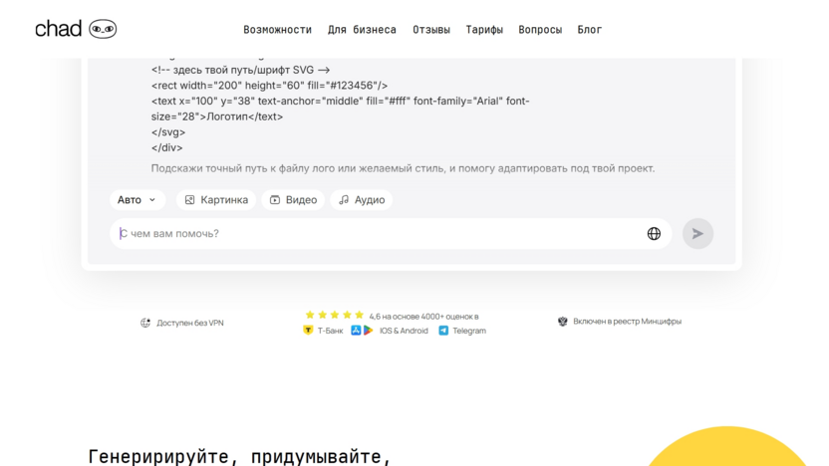Click the music note icon in Аудио
Viewport: 829px width, 466px height.
(x=344, y=200)
